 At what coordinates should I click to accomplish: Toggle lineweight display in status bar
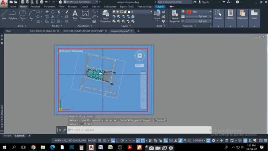[150, 141]
